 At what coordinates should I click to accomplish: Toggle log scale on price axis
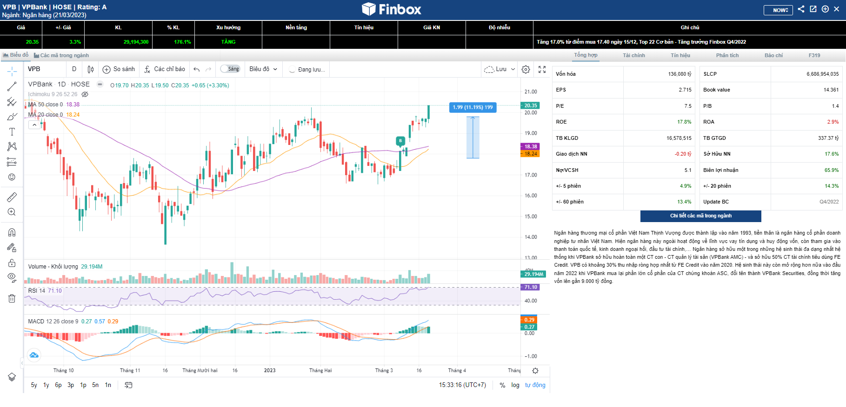(x=515, y=385)
